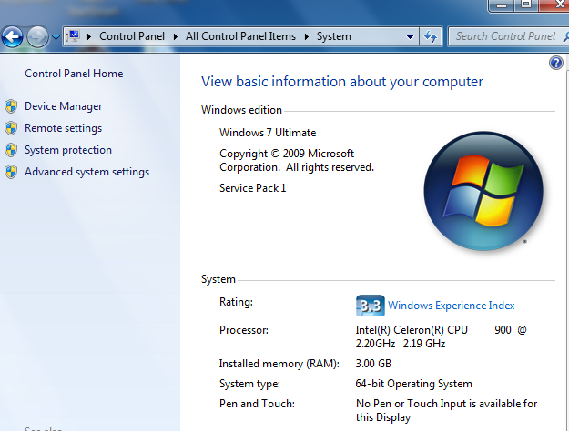Open the recent pages dropdown arrow
Viewport: 569px width, 431px height.
pos(56,37)
